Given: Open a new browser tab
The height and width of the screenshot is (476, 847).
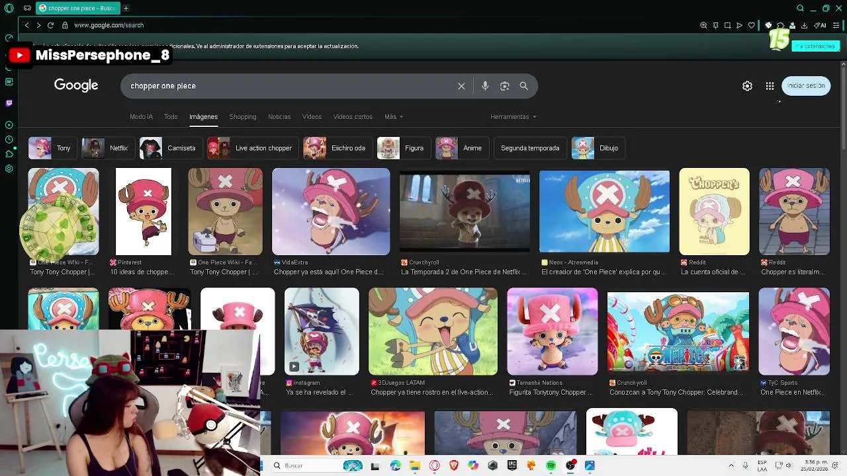Looking at the screenshot, I should tap(126, 8).
